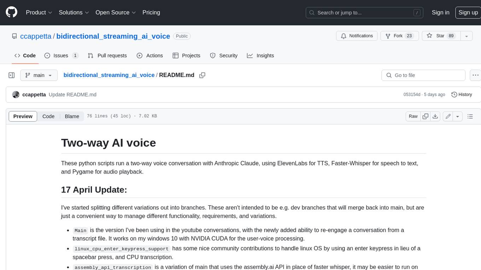Click the 17 April Update heading
The image size is (481, 270).
pyautogui.click(x=94, y=190)
